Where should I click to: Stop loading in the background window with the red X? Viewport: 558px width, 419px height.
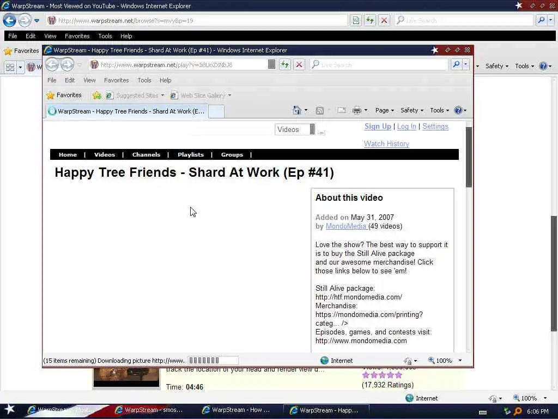click(384, 20)
